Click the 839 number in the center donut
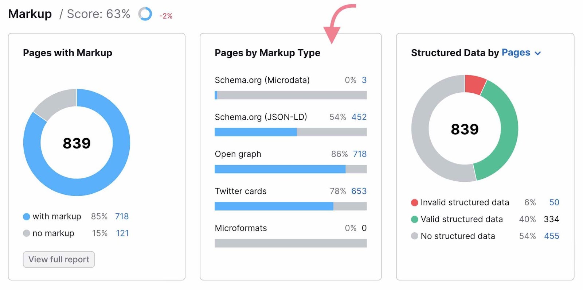The height and width of the screenshot is (290, 583). pyautogui.click(x=77, y=143)
